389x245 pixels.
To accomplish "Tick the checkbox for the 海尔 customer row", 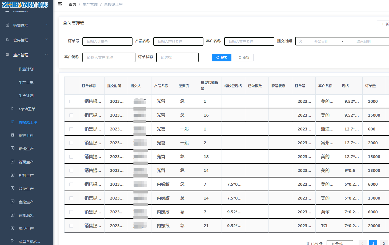I will 71,212.
